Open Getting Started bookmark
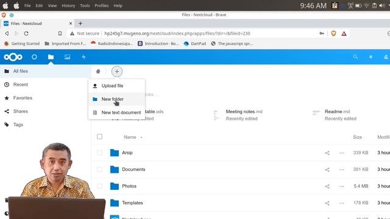 (x=22, y=43)
